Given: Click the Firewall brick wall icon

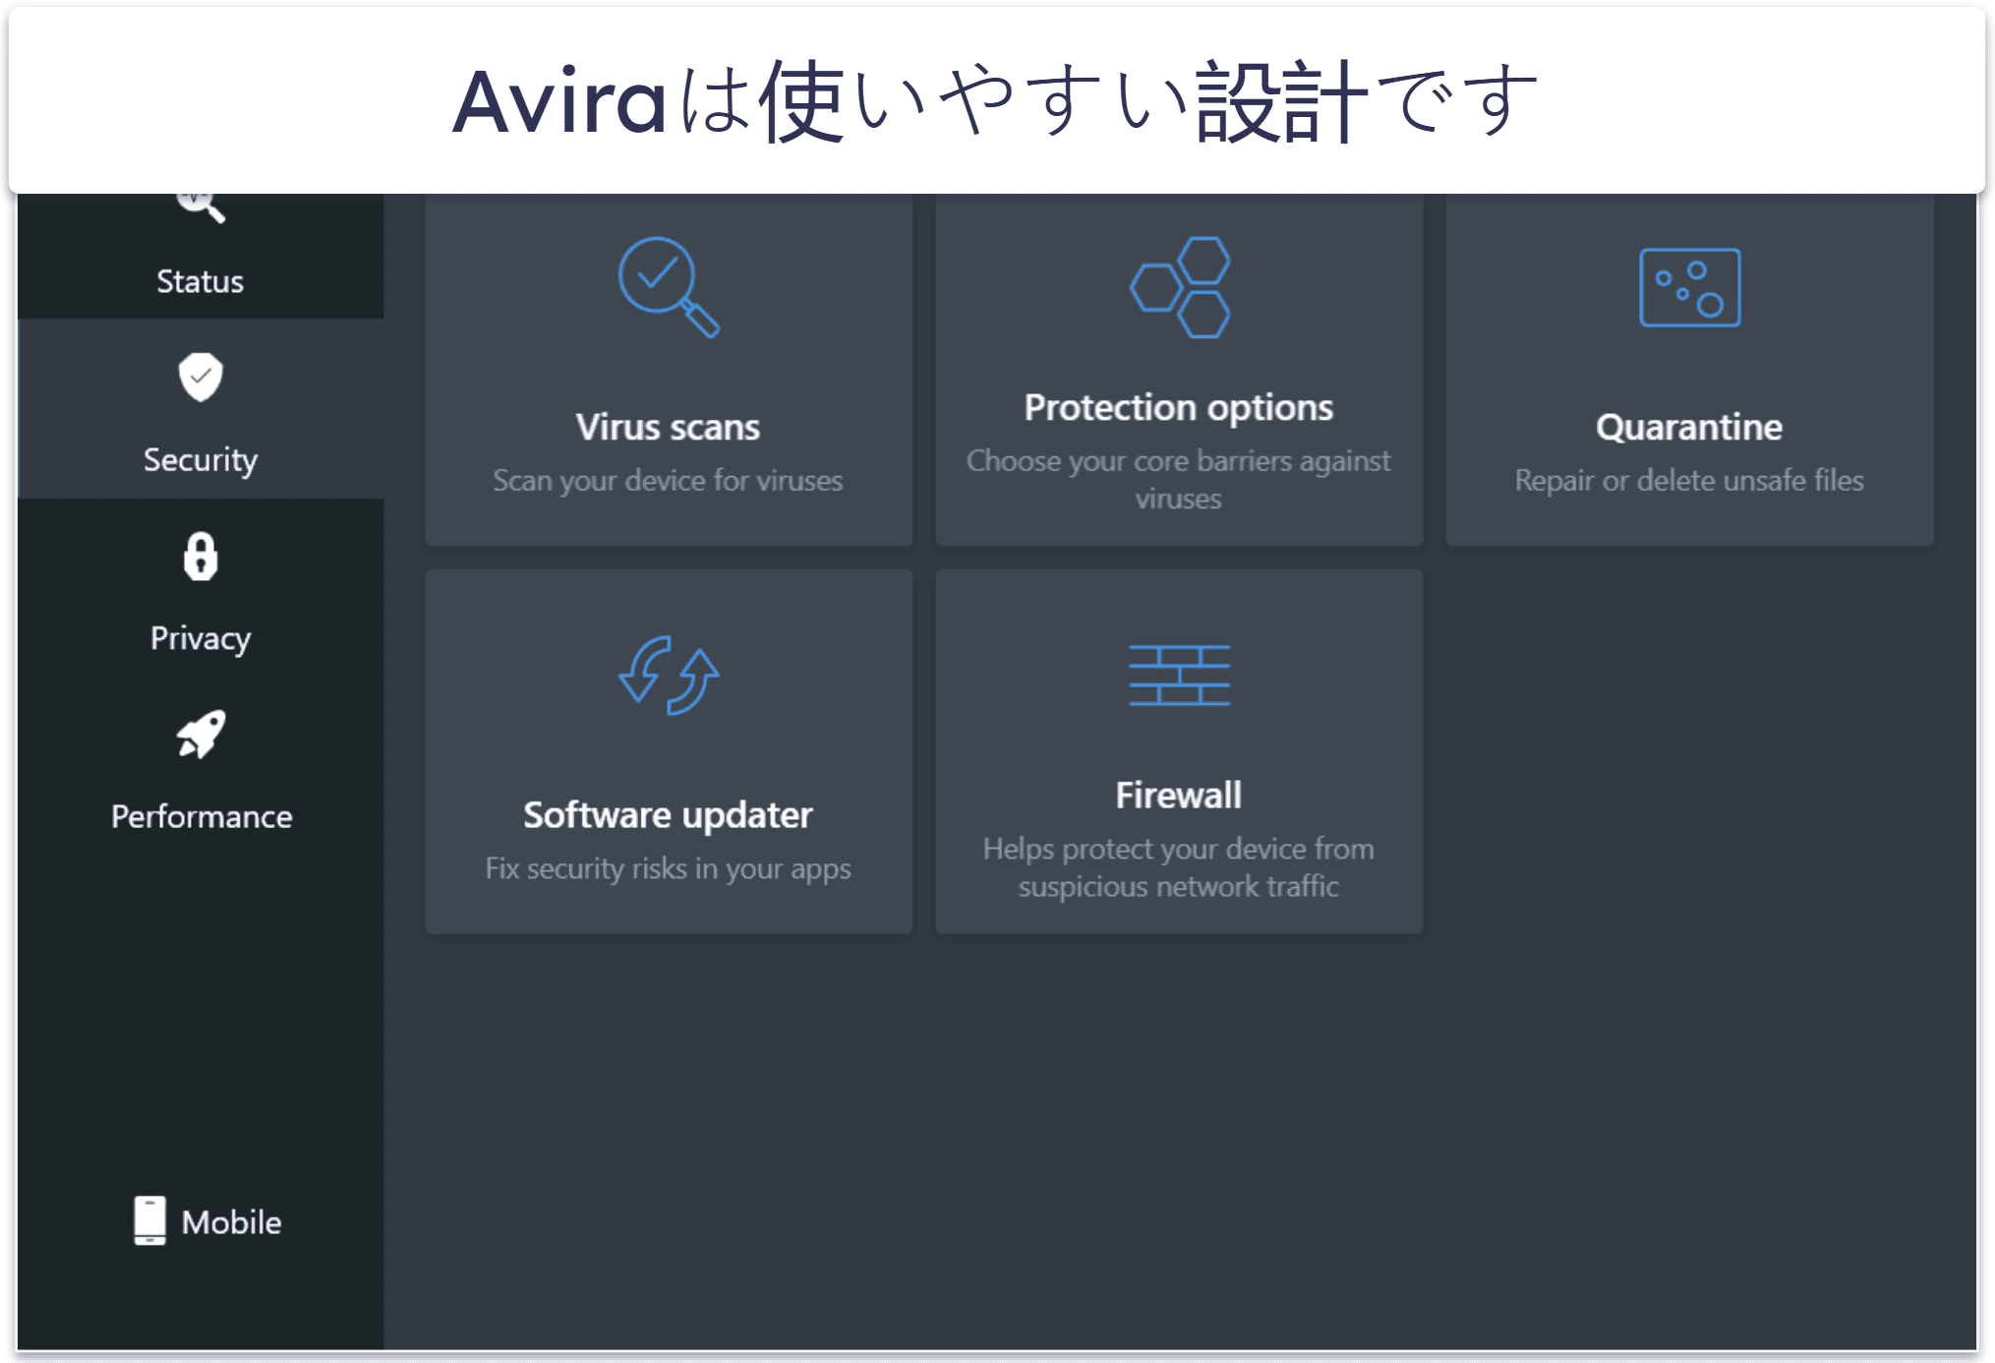Looking at the screenshot, I should [x=1180, y=675].
